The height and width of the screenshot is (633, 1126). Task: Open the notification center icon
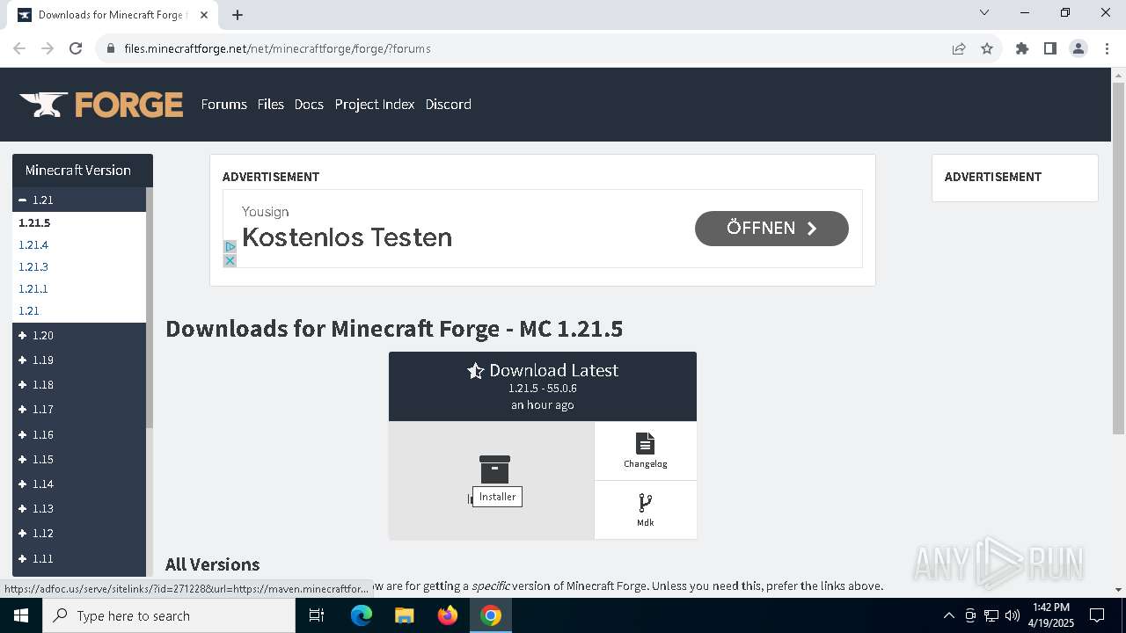[1097, 615]
